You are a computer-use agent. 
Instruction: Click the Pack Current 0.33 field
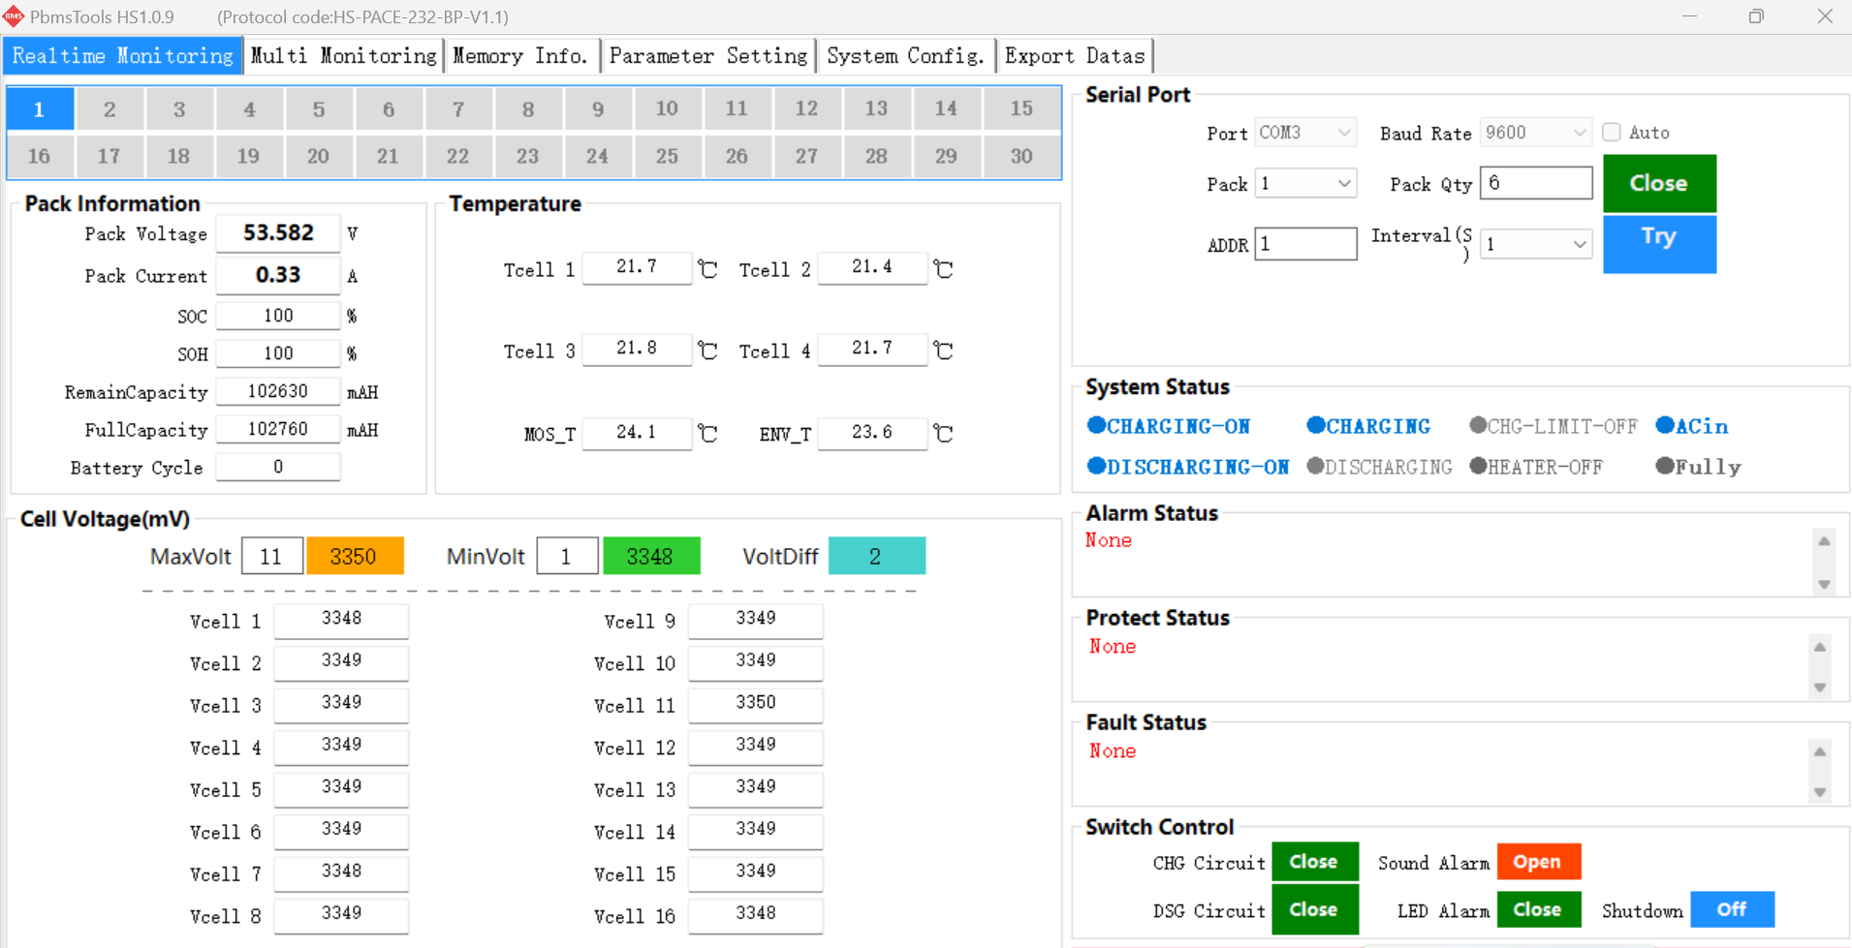(278, 275)
